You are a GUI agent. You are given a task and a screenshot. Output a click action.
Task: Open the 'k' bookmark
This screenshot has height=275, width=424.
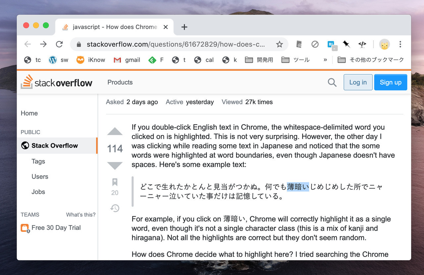click(230, 60)
